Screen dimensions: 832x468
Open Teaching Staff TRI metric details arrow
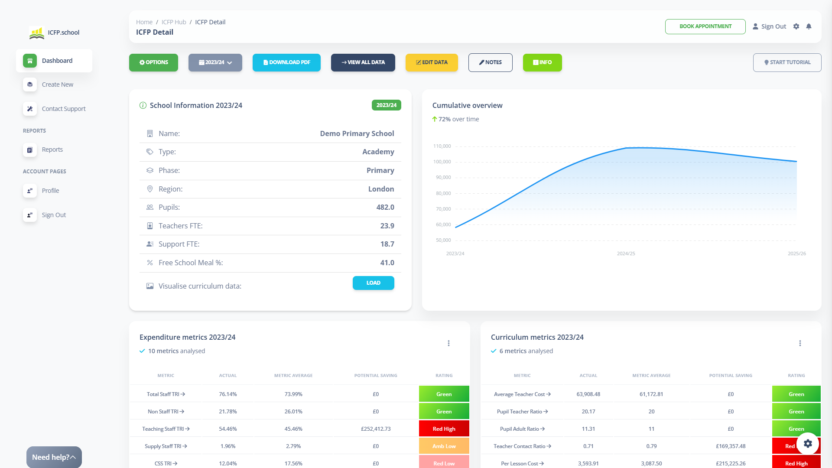click(x=188, y=429)
